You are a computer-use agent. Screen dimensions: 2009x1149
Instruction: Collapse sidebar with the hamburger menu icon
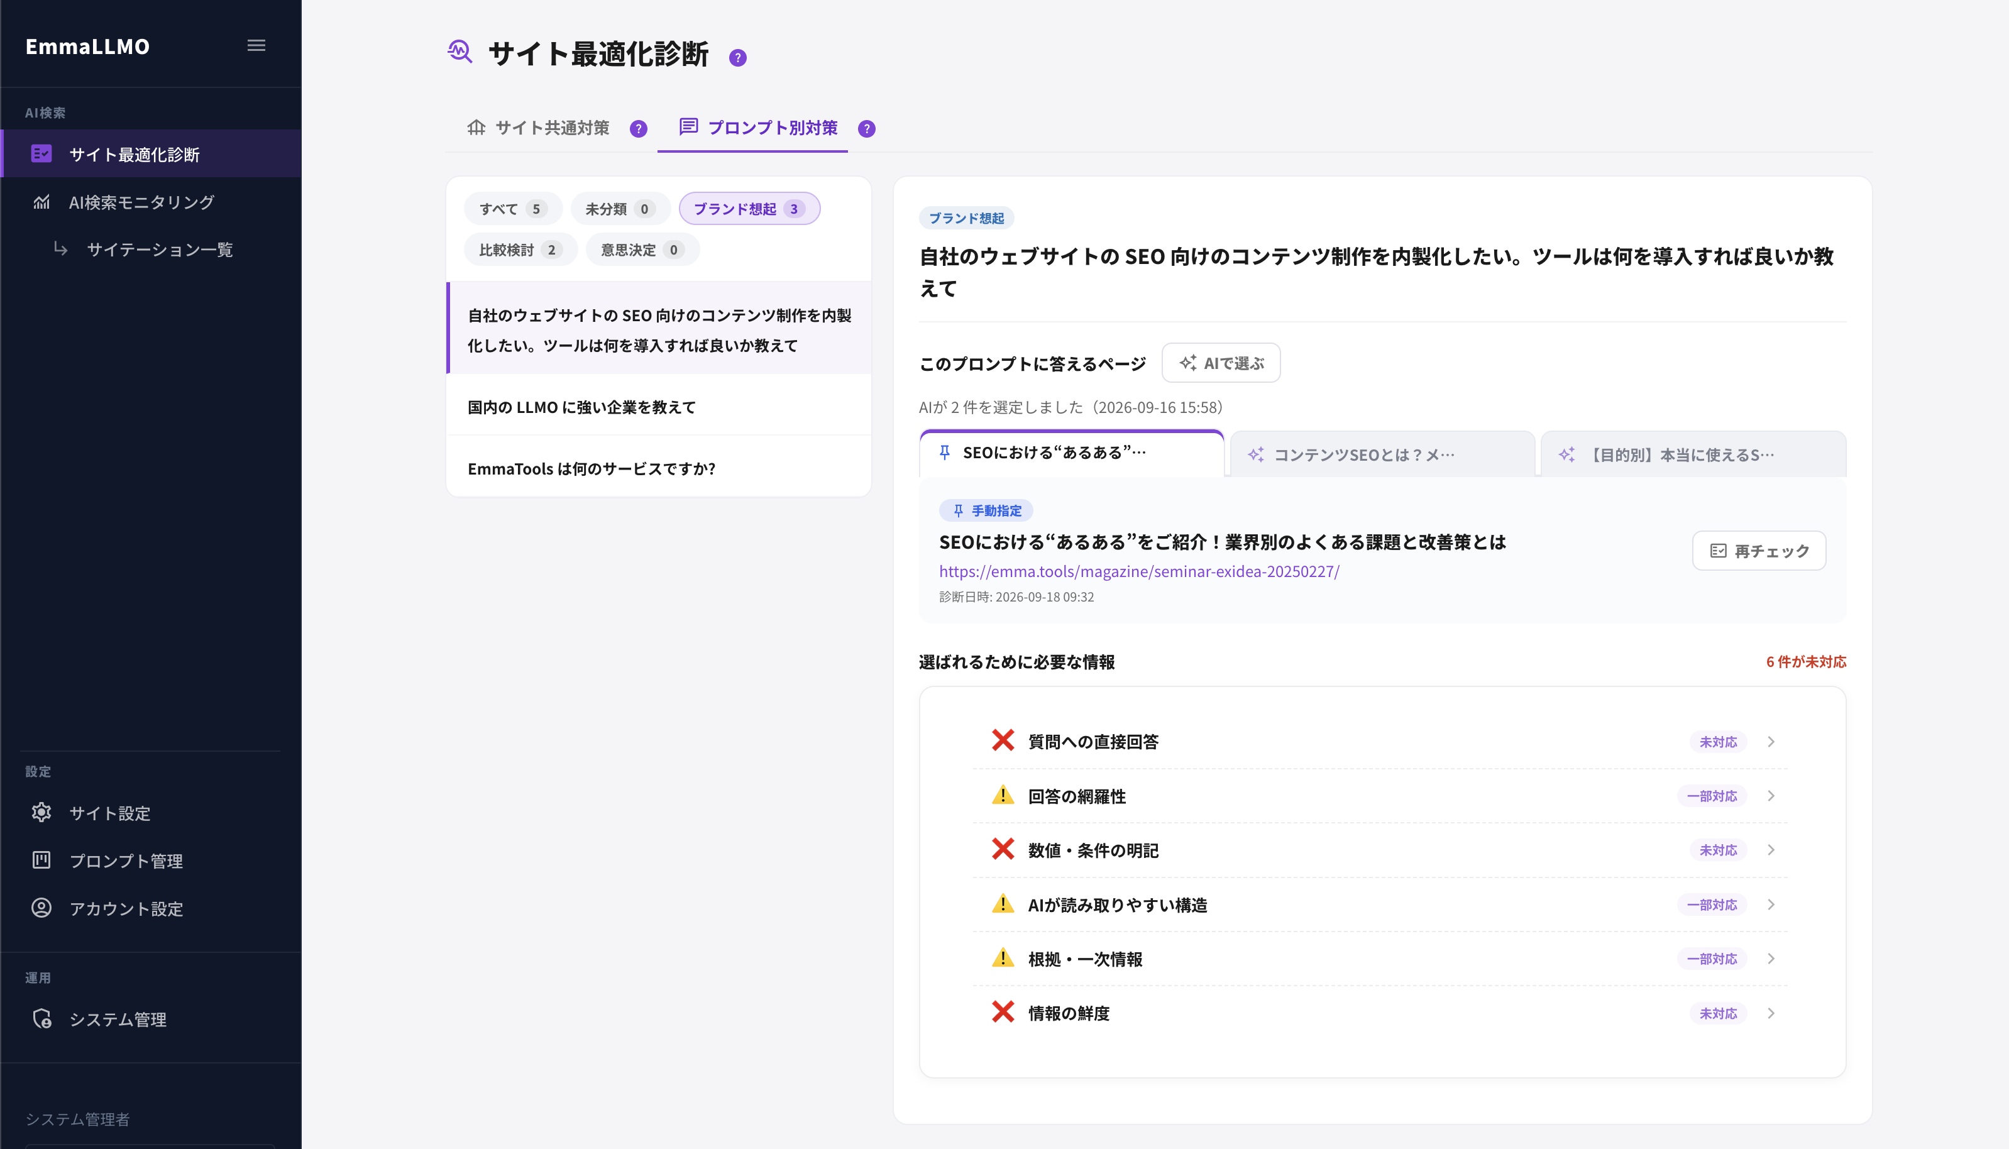(256, 46)
